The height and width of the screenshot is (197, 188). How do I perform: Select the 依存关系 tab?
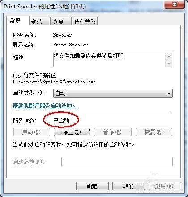pyautogui.click(x=85, y=21)
